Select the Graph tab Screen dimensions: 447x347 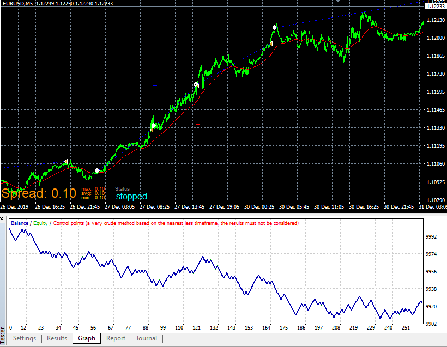(87, 338)
